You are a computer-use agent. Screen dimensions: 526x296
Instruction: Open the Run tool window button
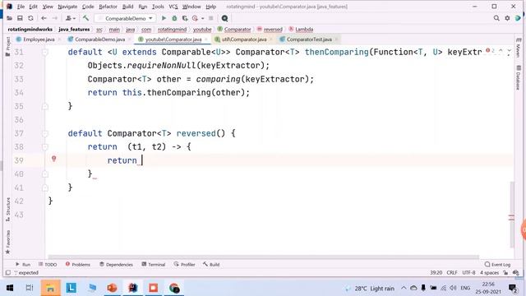[x=23, y=265]
